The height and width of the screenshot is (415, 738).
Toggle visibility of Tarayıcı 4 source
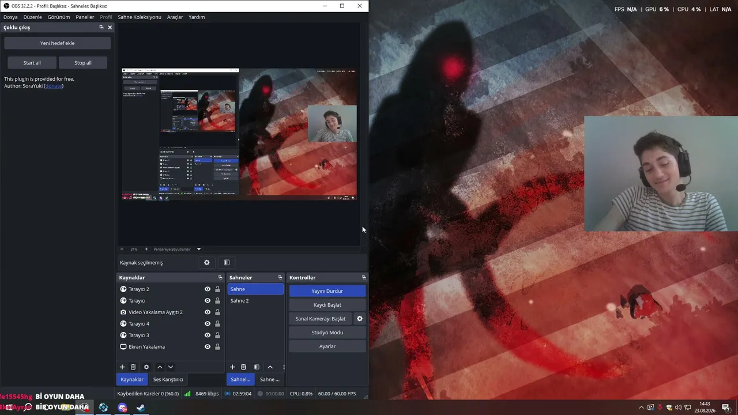(208, 324)
